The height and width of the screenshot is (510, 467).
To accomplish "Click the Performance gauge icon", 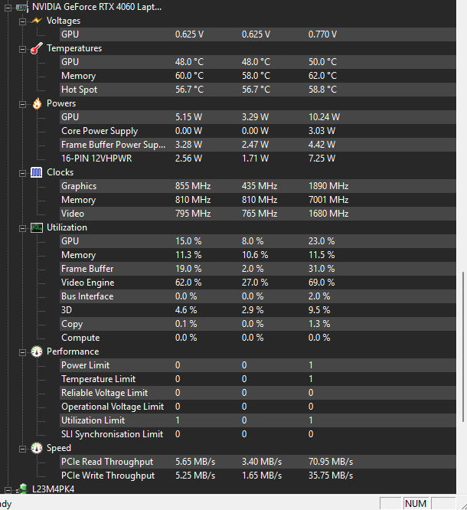I will coord(36,351).
